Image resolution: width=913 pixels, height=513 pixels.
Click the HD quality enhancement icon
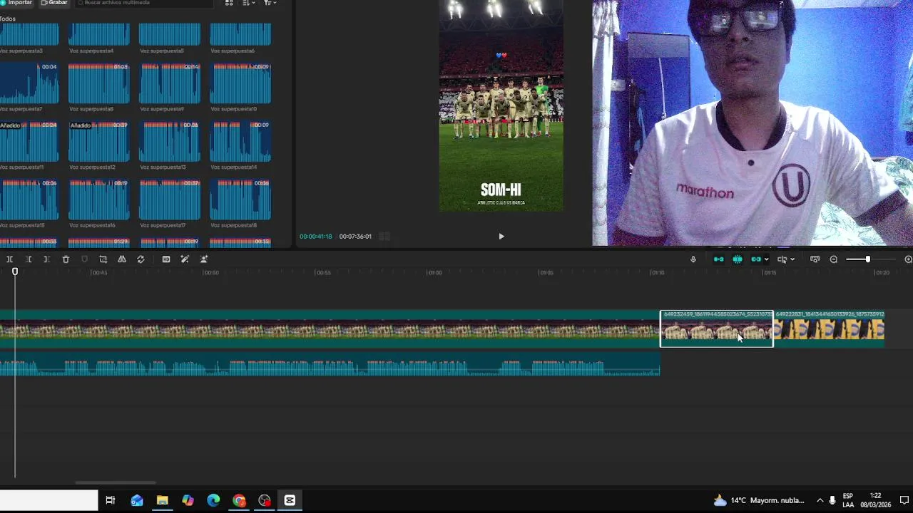[166, 259]
